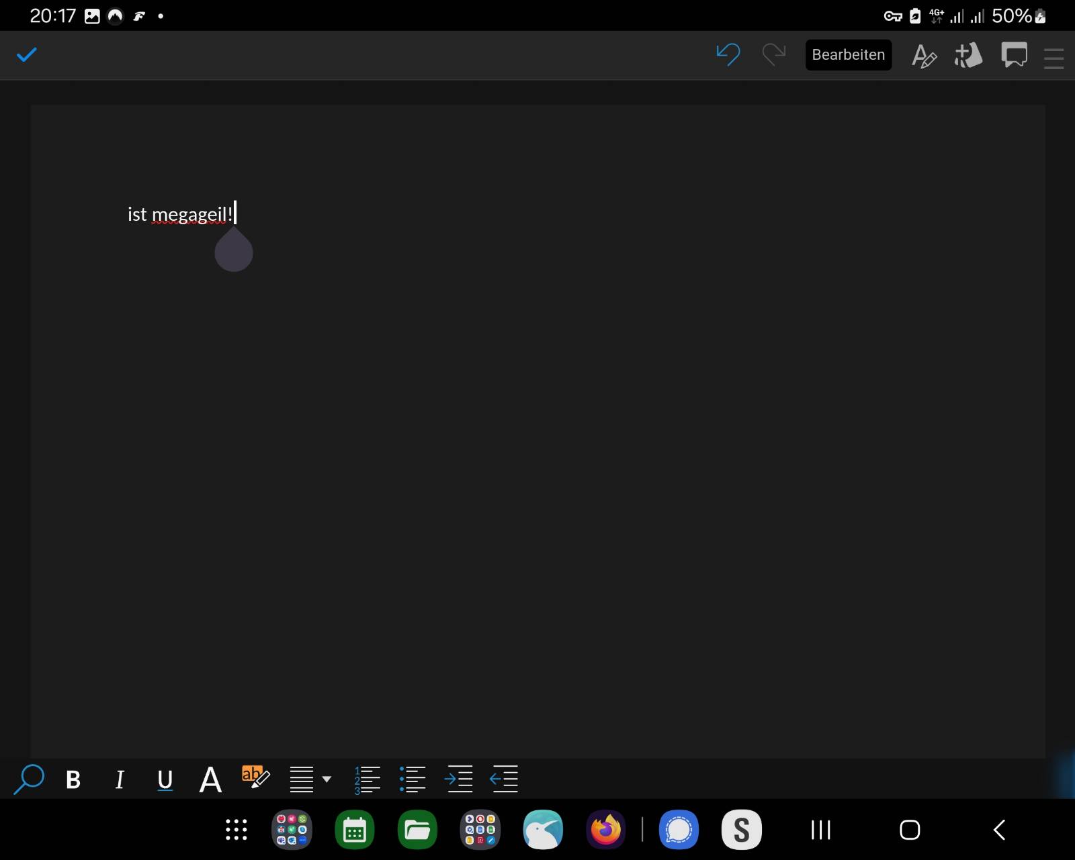Open the search magnifier tool
The width and height of the screenshot is (1075, 860).
point(29,779)
